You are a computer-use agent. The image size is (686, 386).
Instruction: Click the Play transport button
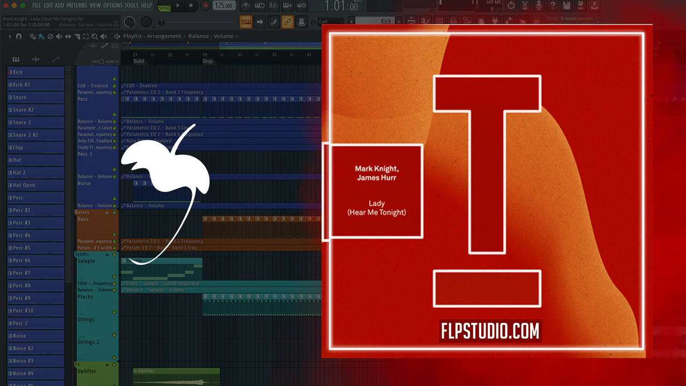178,5
